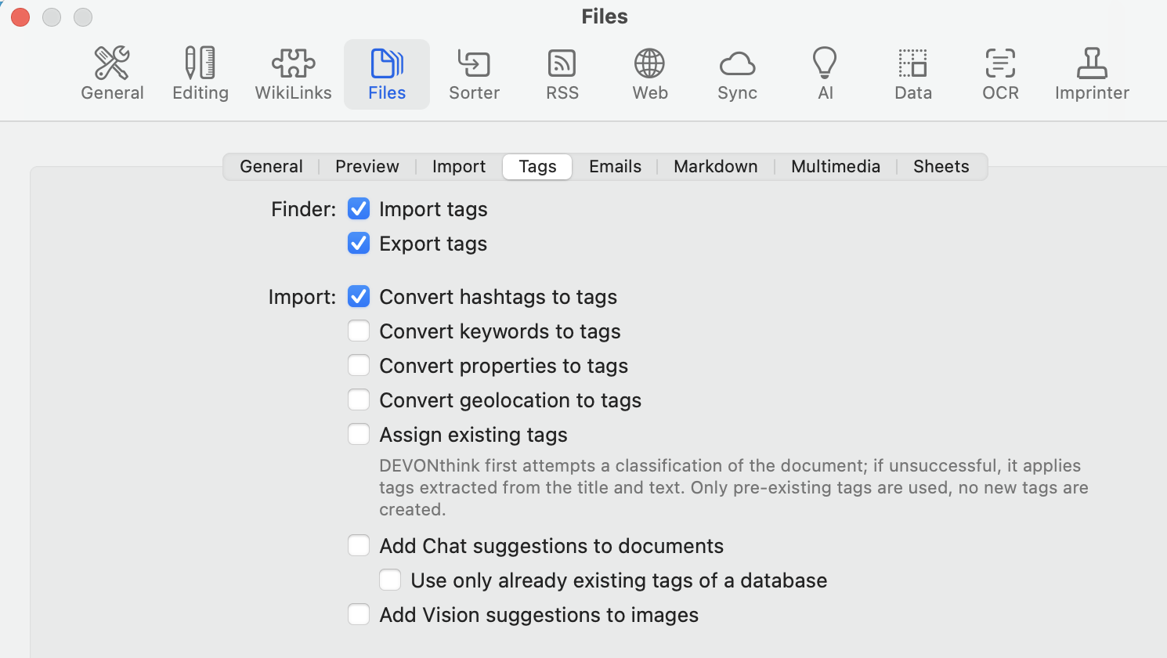Select the Multimedia tab
This screenshot has width=1167, height=658.
coord(835,167)
